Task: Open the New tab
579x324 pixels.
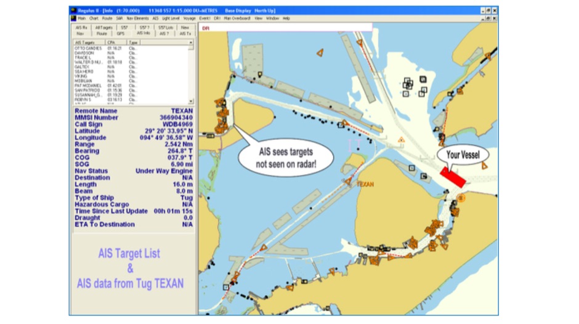Action: pyautogui.click(x=185, y=27)
